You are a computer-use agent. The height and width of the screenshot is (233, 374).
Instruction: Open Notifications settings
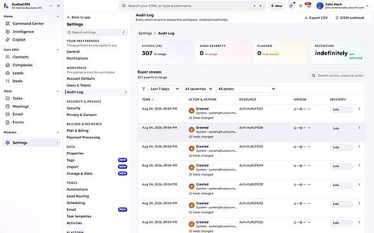tap(77, 58)
